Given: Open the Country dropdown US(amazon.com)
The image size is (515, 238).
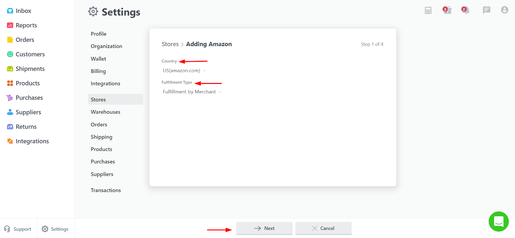Looking at the screenshot, I should click(184, 71).
